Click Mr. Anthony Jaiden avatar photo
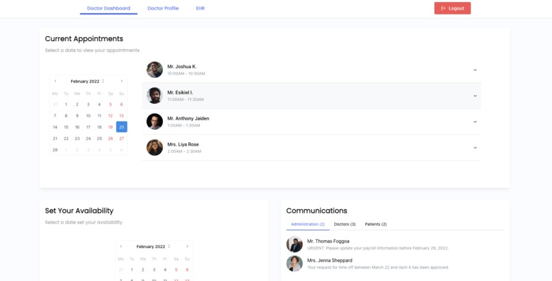The height and width of the screenshot is (281, 552). click(155, 122)
